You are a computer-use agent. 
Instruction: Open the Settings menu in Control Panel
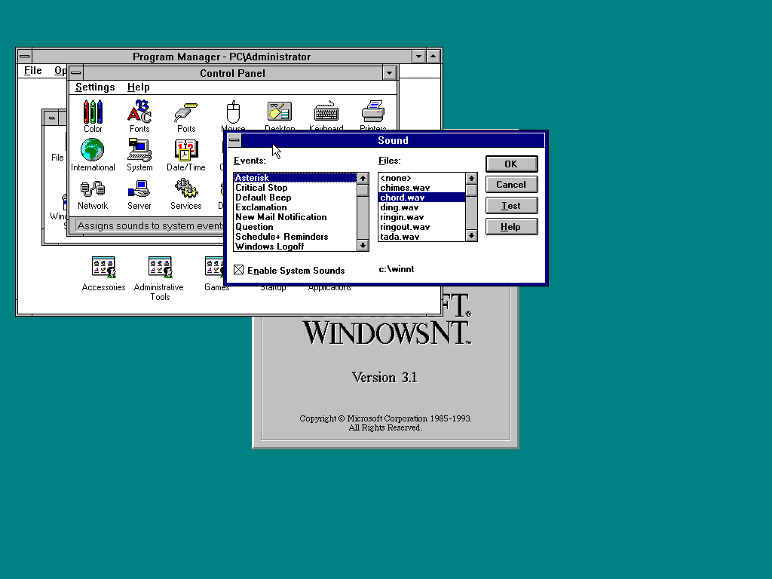point(95,87)
